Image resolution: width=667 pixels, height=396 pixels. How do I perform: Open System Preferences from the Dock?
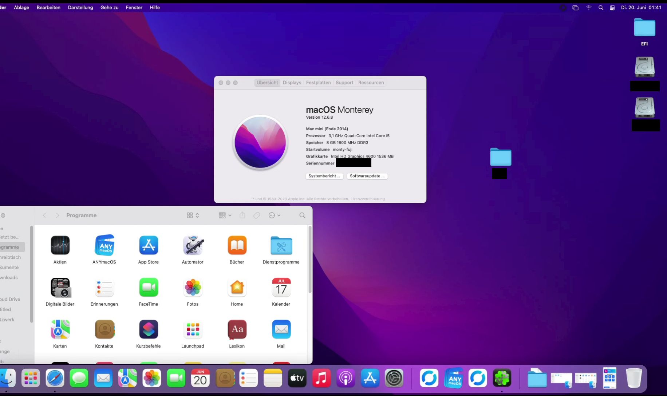[x=394, y=379]
